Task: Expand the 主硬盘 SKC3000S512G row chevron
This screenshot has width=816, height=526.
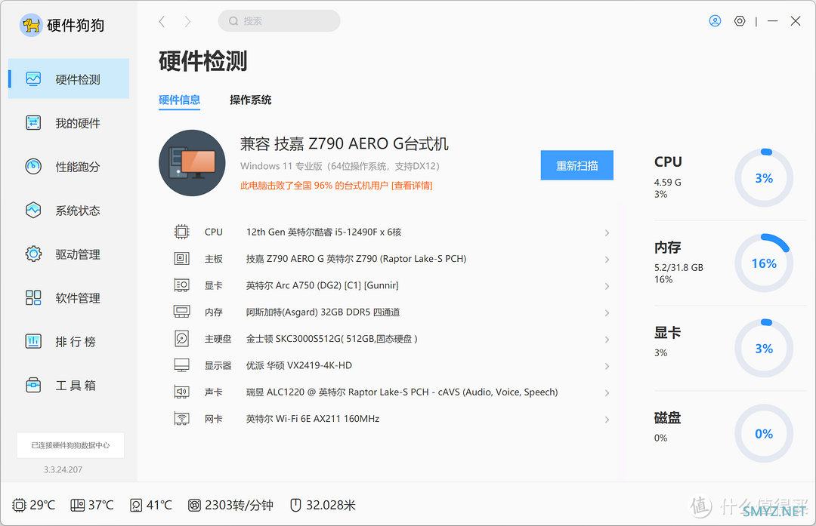Action: click(x=607, y=340)
